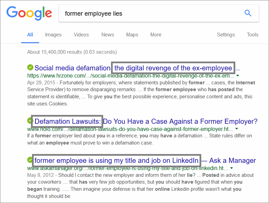This screenshot has width=269, height=203.
Task: Select the All results tab
Action: click(x=30, y=35)
